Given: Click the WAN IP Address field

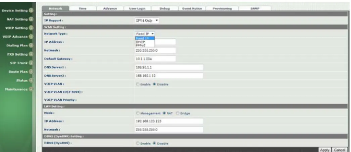Looking at the screenshot, I should coord(155,42).
